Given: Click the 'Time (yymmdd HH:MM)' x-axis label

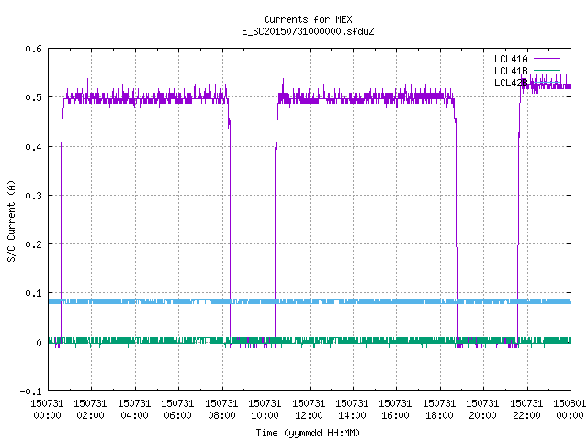Looking at the screenshot, I should coord(308,433).
